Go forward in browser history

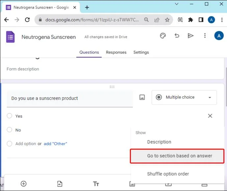coord(17,20)
